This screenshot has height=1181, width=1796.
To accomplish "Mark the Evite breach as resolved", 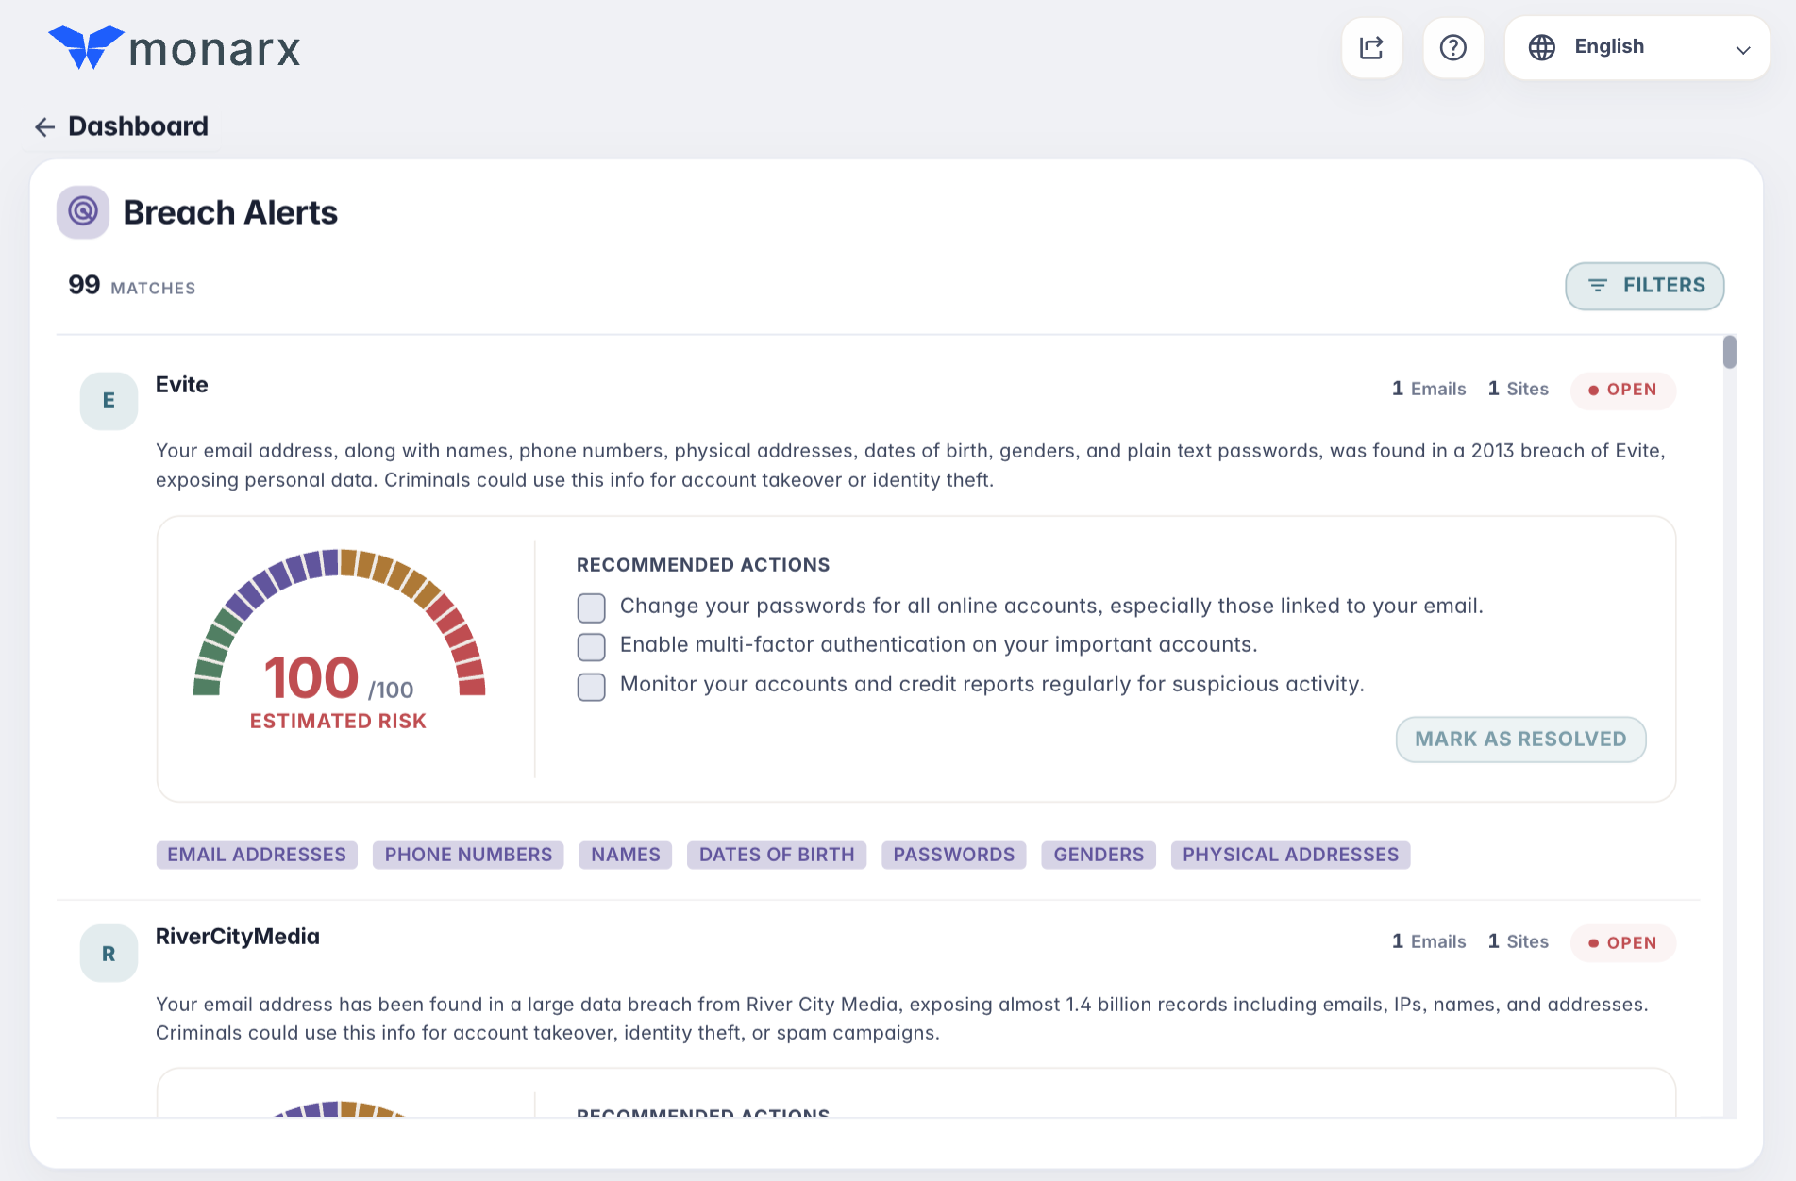I will click(1520, 740).
